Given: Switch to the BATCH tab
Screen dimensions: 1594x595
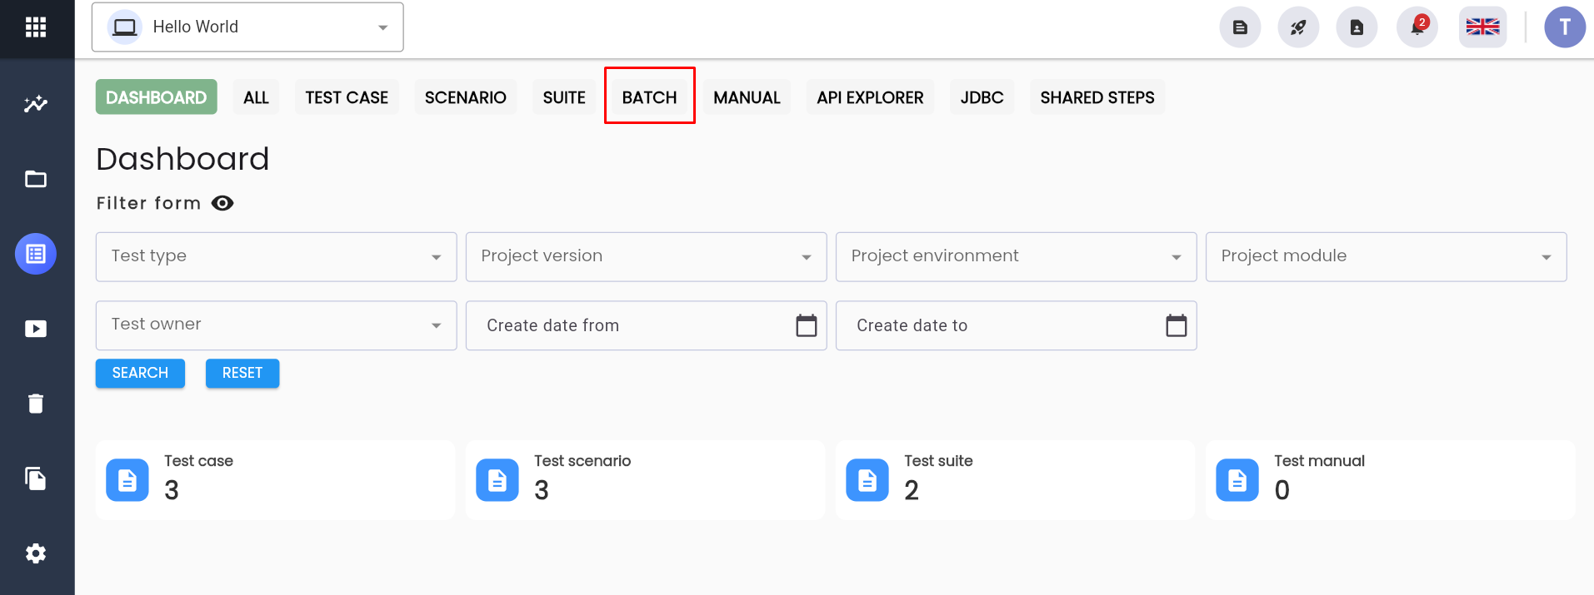Looking at the screenshot, I should point(650,97).
